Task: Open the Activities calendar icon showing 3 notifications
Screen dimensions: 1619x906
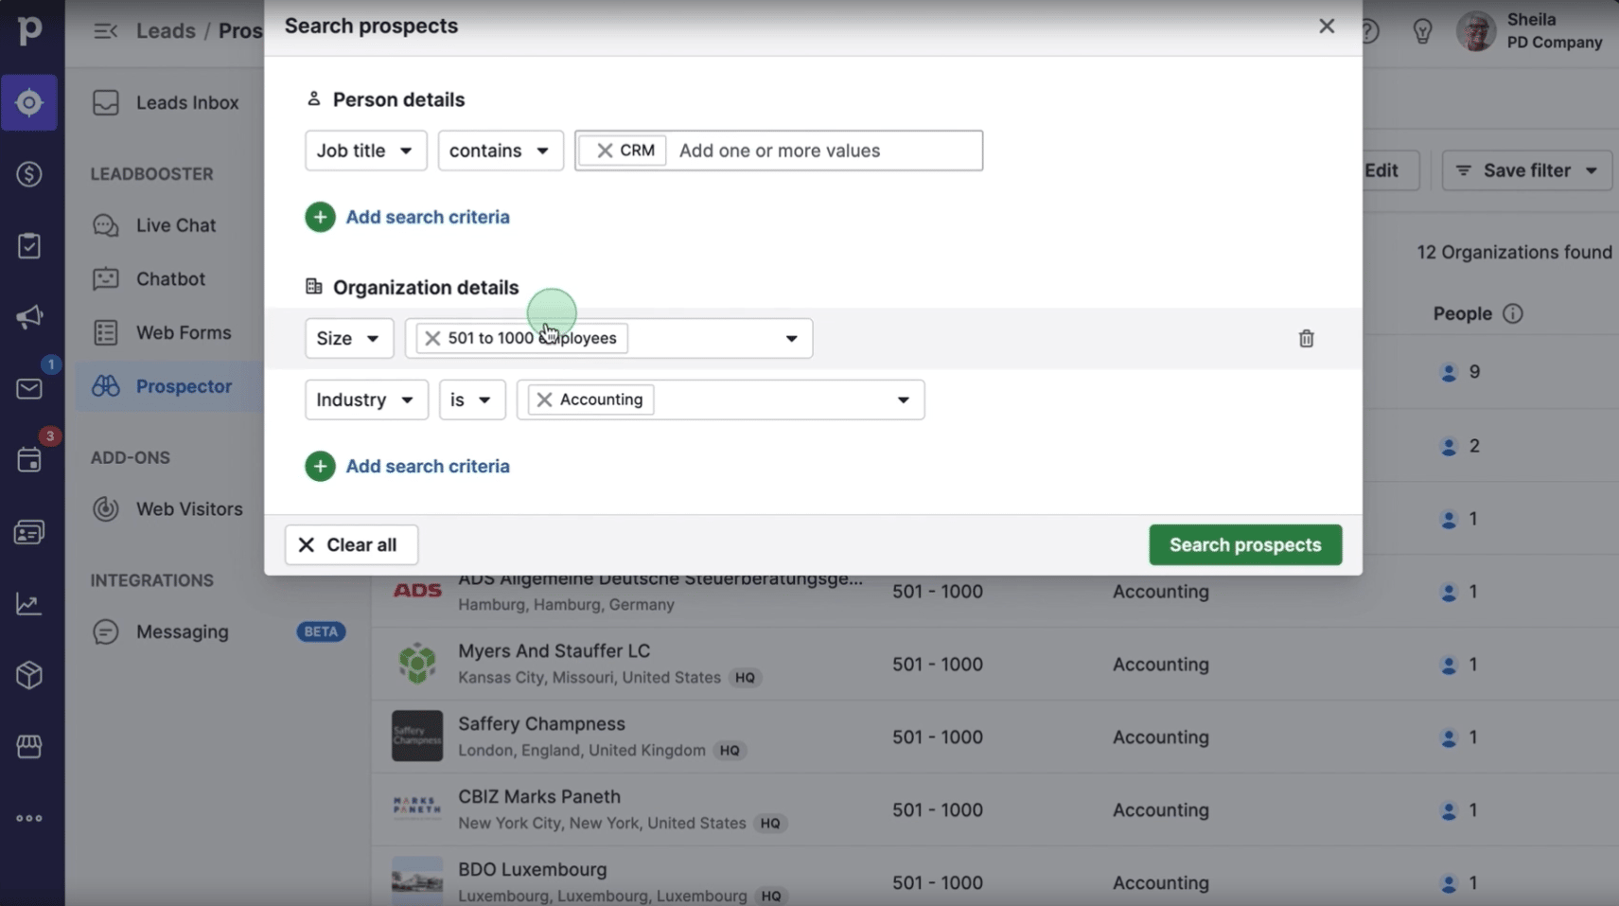Action: (x=29, y=460)
